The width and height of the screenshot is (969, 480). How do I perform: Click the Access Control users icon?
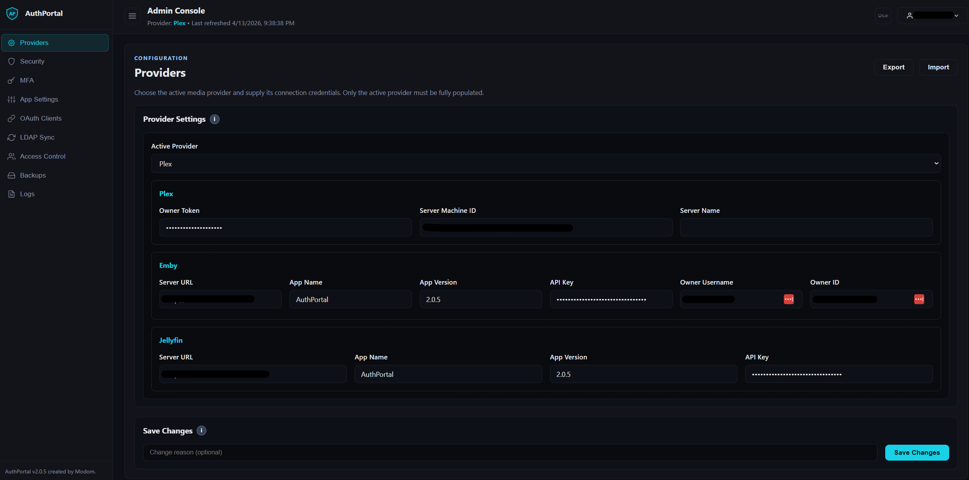[12, 156]
